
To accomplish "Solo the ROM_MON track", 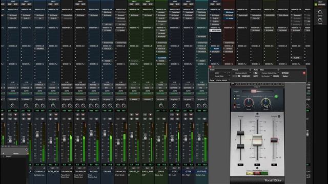I will coord(51,119).
